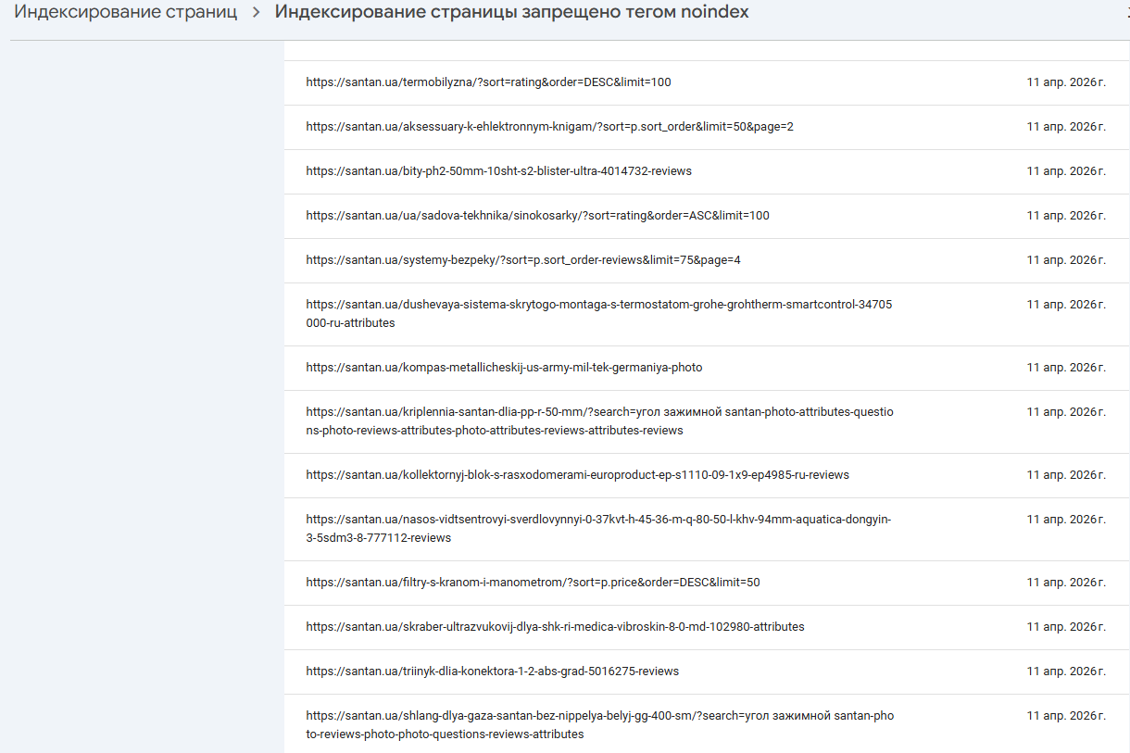
Task: Click the date in the kriplennia-santan row
Action: tap(1066, 412)
